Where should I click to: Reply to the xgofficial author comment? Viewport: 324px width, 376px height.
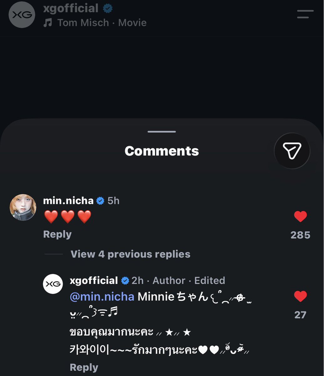point(84,367)
